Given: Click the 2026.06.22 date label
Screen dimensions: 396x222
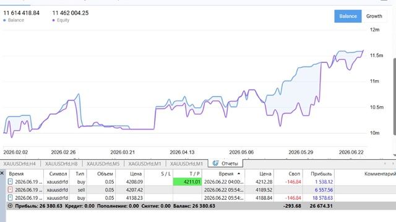Looking at the screenshot, I should pyautogui.click(x=351, y=152).
